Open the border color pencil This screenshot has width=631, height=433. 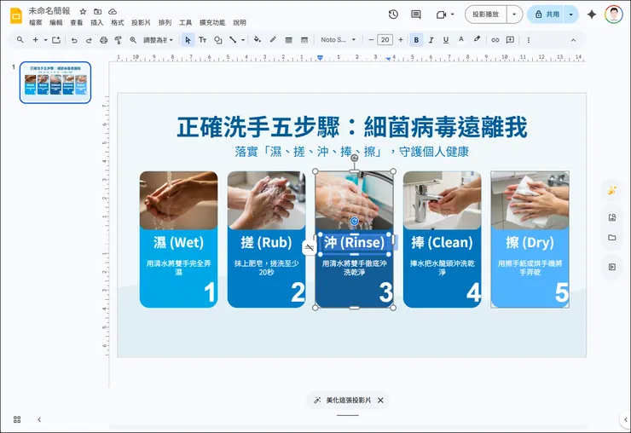[x=273, y=39]
